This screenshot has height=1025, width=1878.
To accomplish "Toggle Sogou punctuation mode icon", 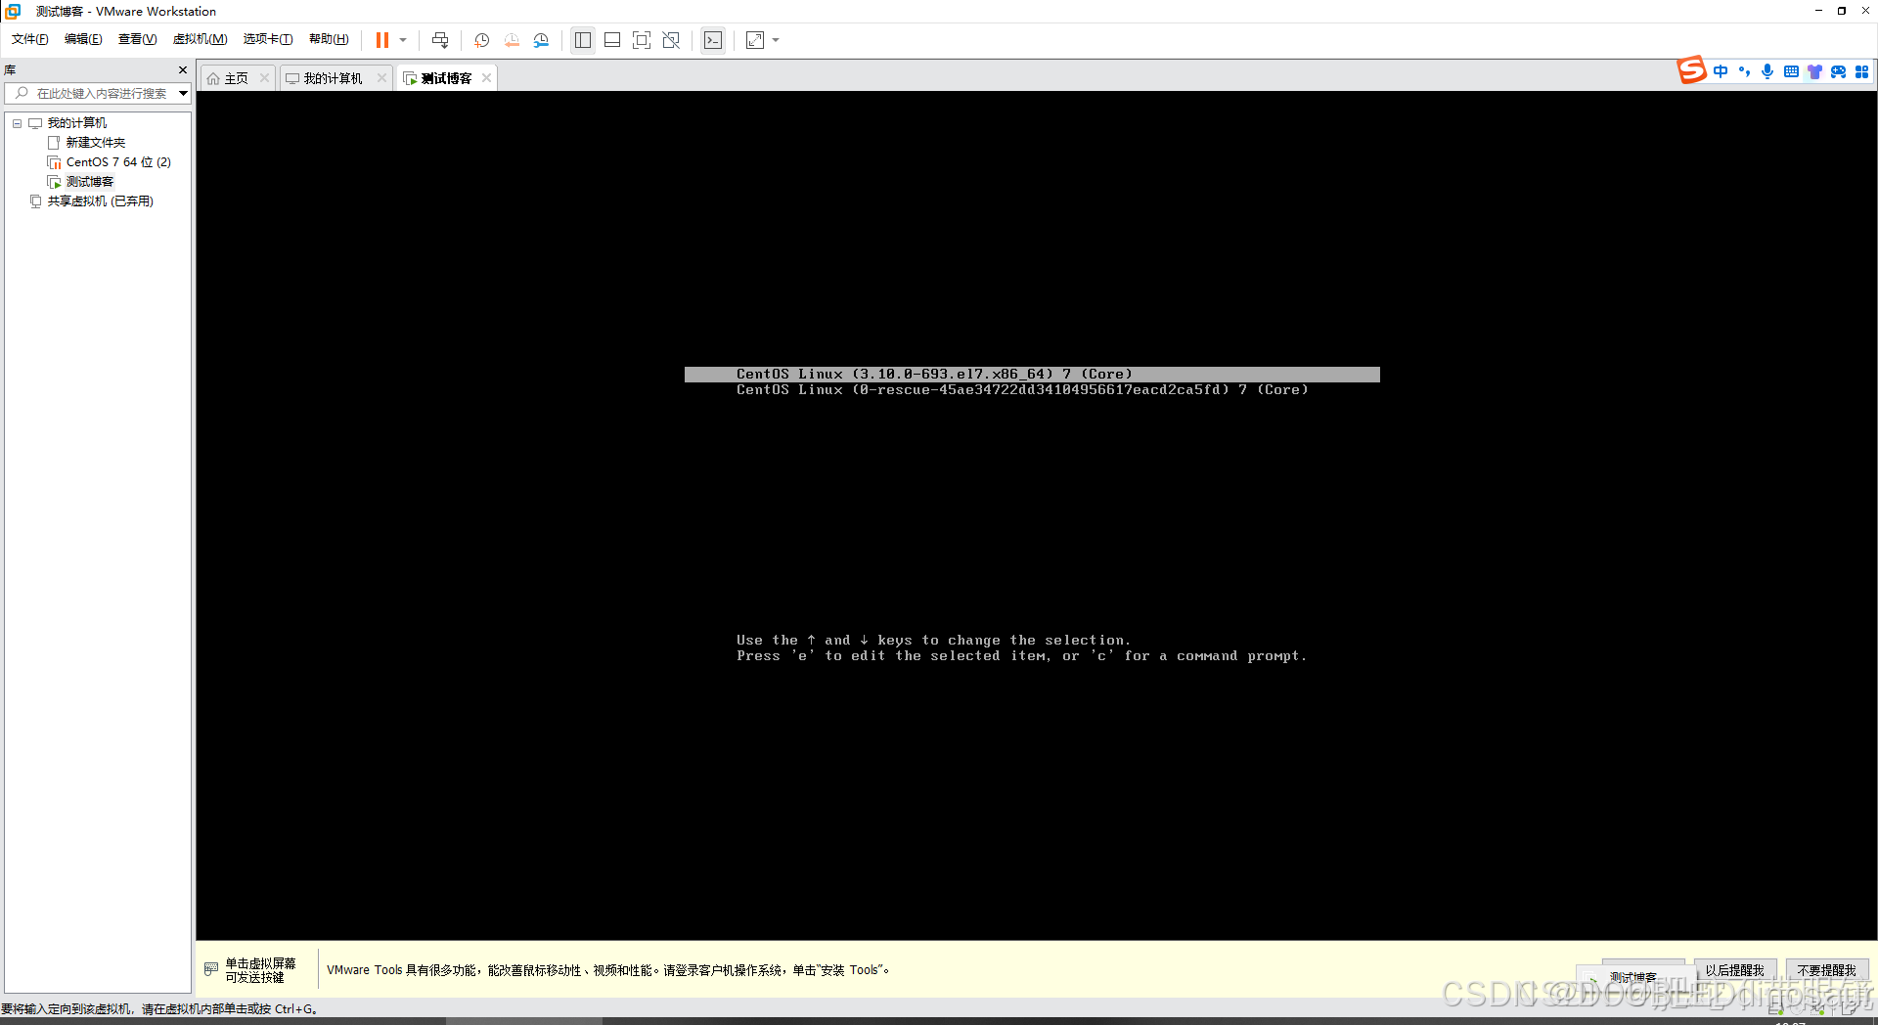I will tap(1744, 71).
